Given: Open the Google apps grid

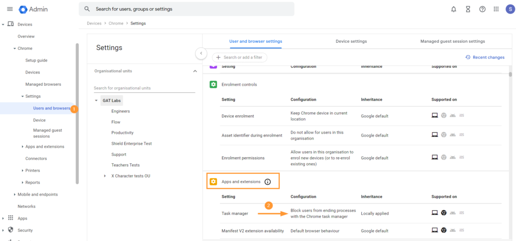Looking at the screenshot, I should tap(496, 9).
